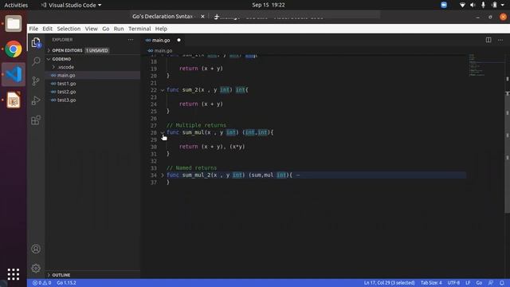This screenshot has width=510, height=287.
Task: Open the Extensions view icon
Action: [x=36, y=120]
